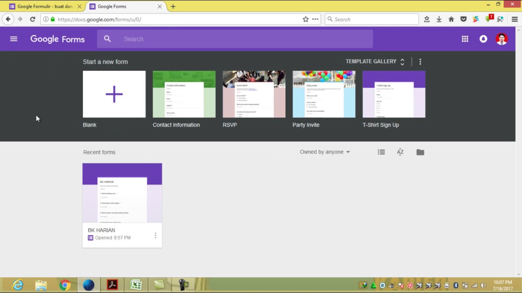Open the Party Invite template

[x=324, y=94]
